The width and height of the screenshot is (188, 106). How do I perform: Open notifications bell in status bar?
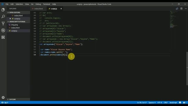point(185,102)
